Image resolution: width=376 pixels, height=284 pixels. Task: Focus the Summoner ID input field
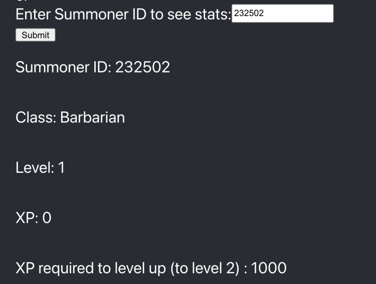282,14
